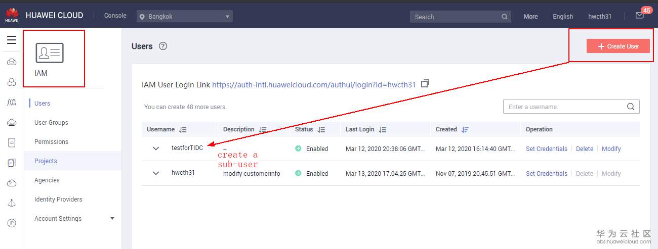Viewport: 658px width, 249px height.
Task: Open the sailboat-shaped icon in left rail
Action: coord(12,203)
